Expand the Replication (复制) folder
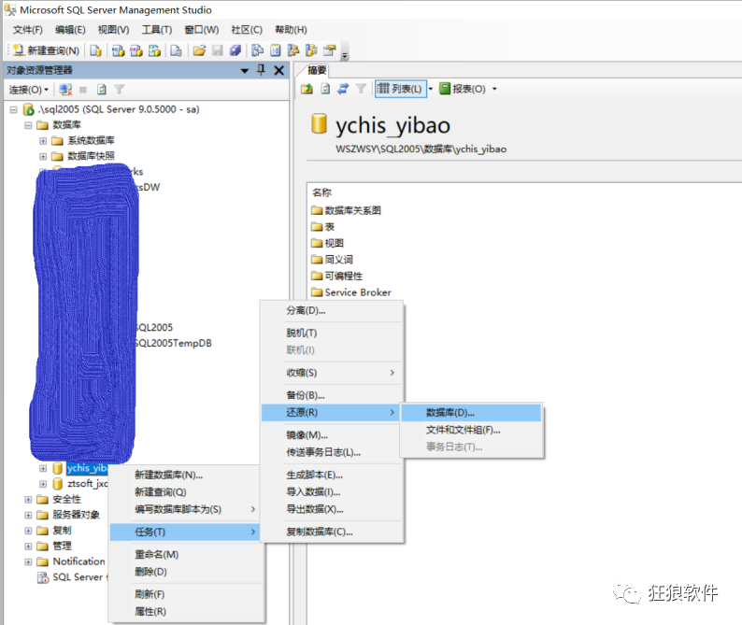Screen dimensions: 742x625 pyautogui.click(x=28, y=531)
